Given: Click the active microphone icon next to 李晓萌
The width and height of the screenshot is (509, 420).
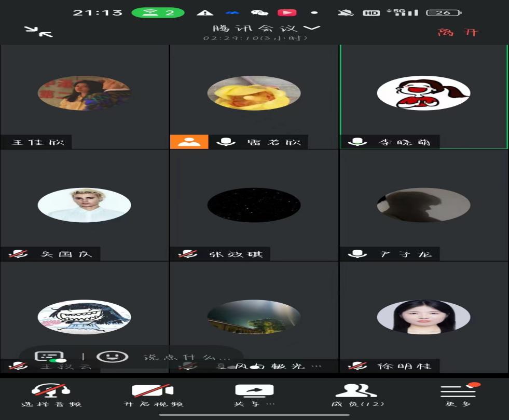Looking at the screenshot, I should 357,142.
